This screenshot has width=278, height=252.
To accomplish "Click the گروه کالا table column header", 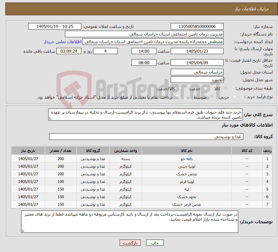I will pyautogui.click(x=93, y=151).
